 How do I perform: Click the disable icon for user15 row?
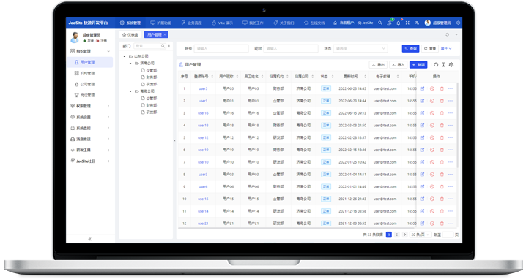(432, 199)
